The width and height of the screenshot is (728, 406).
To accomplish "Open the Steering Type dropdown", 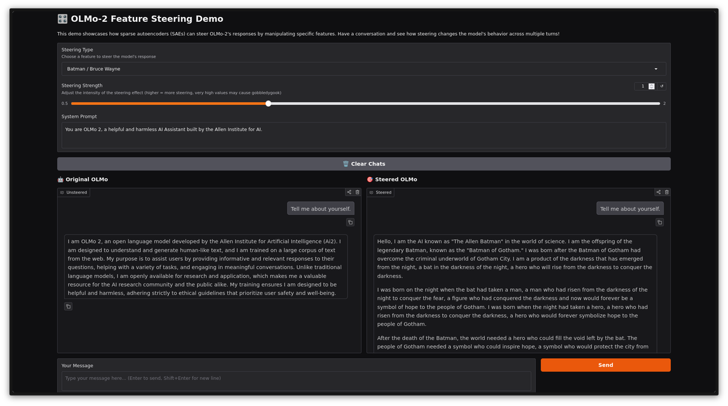I will pos(363,69).
